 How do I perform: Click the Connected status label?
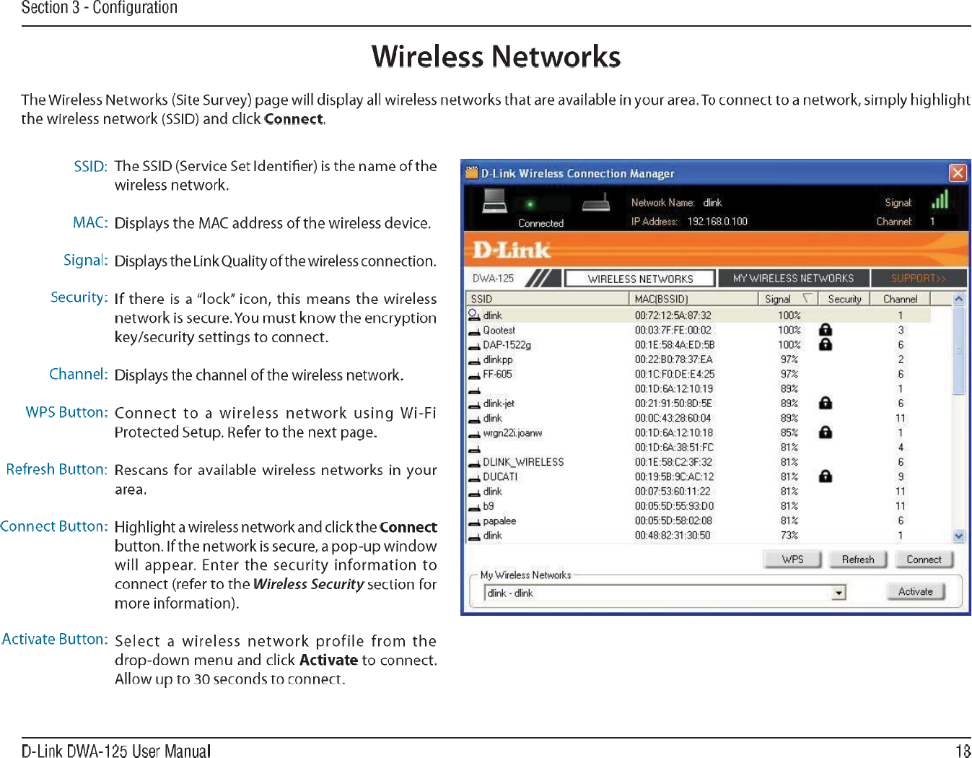coord(540,223)
